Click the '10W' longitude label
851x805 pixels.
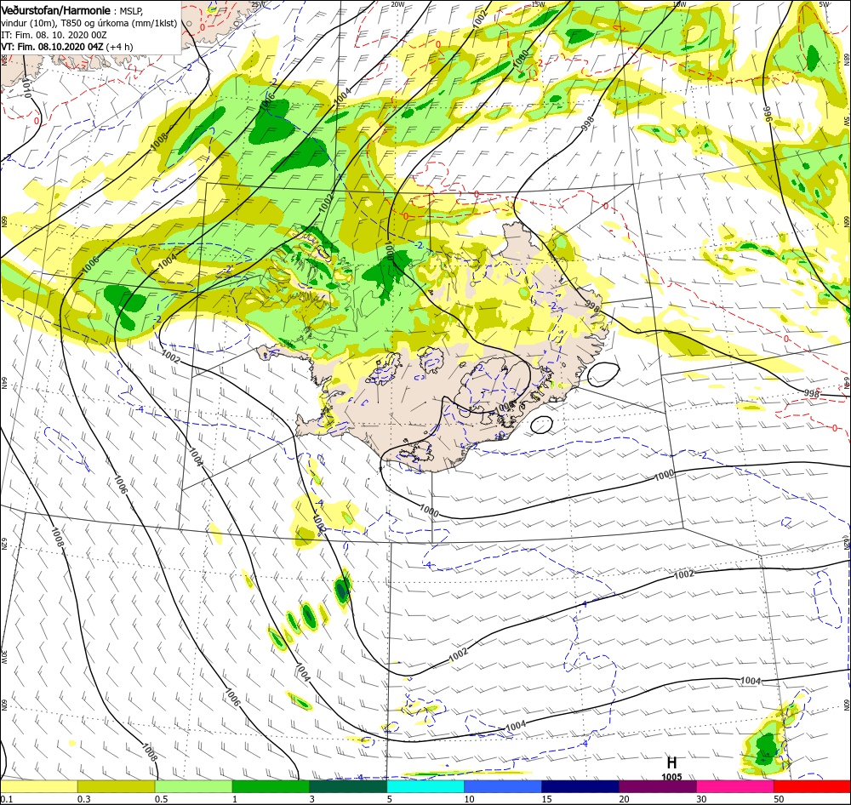click(x=679, y=4)
